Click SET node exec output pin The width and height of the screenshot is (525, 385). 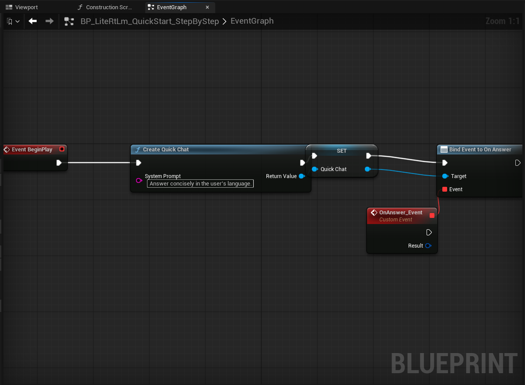[x=369, y=156]
